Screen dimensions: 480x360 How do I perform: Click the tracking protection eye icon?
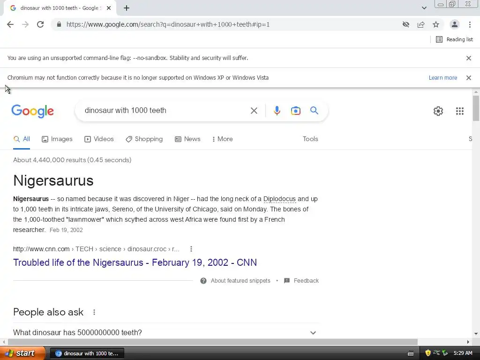(x=406, y=24)
